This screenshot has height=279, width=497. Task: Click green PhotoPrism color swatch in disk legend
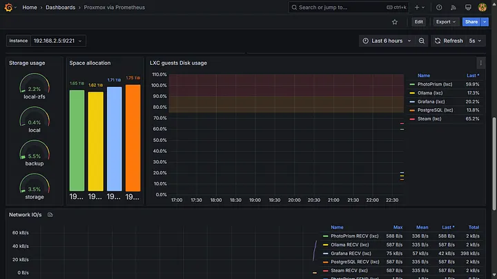coord(412,85)
